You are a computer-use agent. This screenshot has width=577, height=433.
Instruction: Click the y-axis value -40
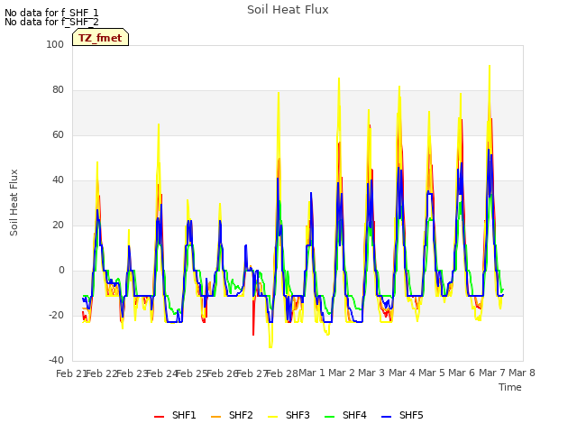pyautogui.click(x=56, y=360)
